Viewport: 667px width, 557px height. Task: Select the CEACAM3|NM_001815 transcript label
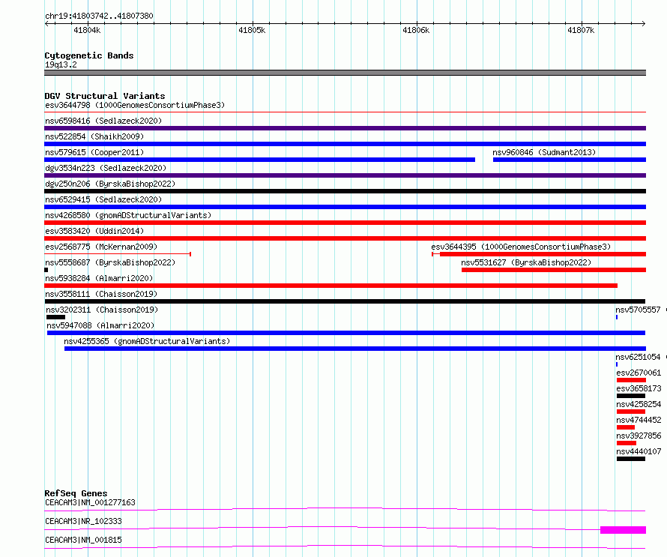click(x=83, y=540)
